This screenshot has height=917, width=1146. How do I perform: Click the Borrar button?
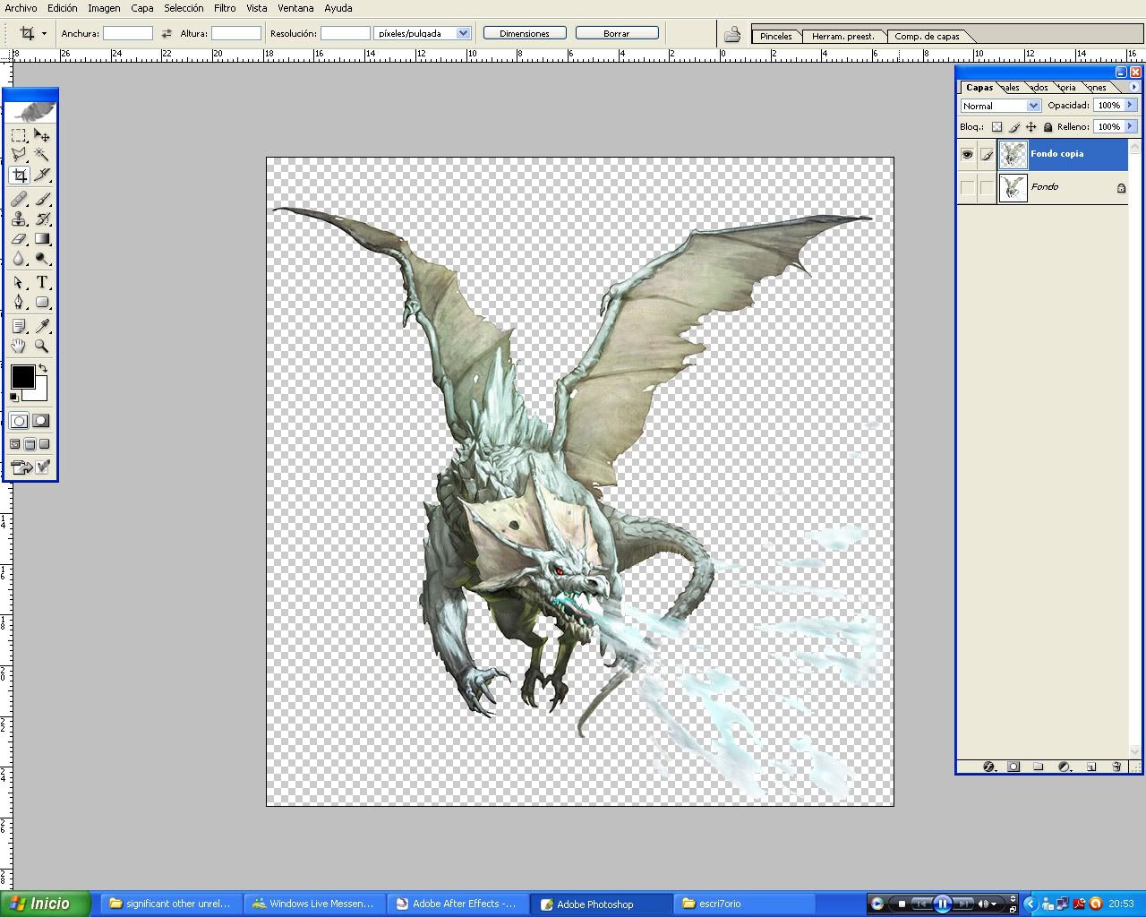point(617,33)
